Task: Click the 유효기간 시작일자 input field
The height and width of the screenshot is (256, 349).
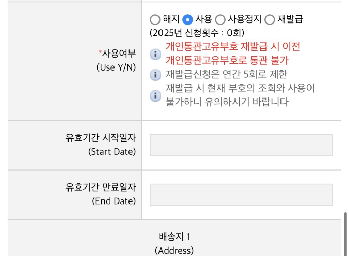Action: click(241, 145)
